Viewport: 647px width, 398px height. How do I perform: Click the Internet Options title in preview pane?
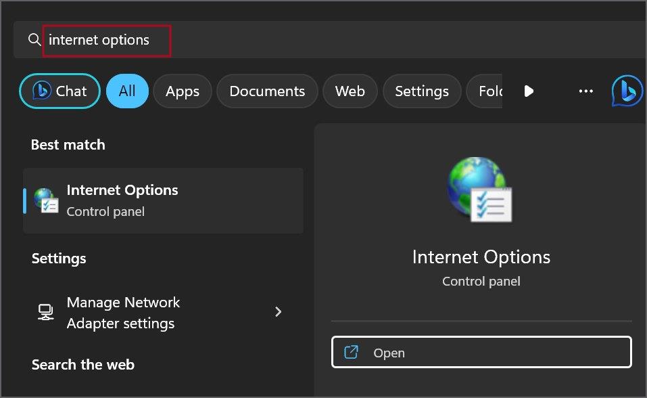point(481,257)
